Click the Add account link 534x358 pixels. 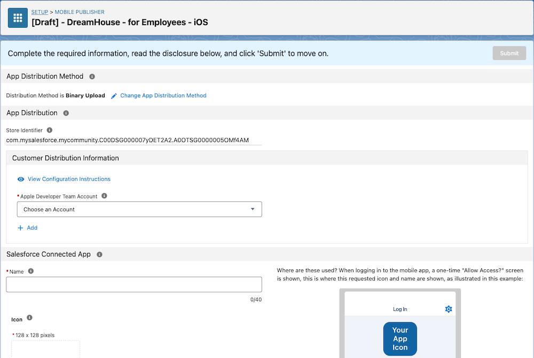point(32,228)
